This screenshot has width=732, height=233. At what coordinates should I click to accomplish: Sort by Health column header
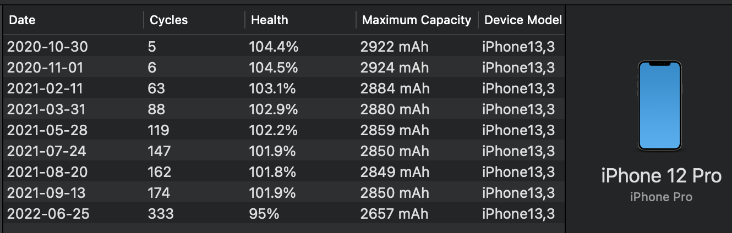300,20
